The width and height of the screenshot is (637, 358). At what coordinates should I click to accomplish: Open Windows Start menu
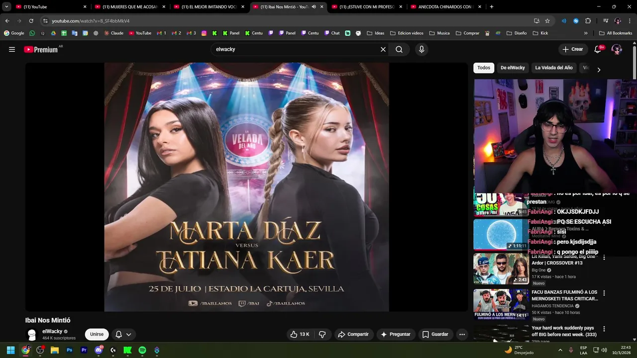[10, 350]
